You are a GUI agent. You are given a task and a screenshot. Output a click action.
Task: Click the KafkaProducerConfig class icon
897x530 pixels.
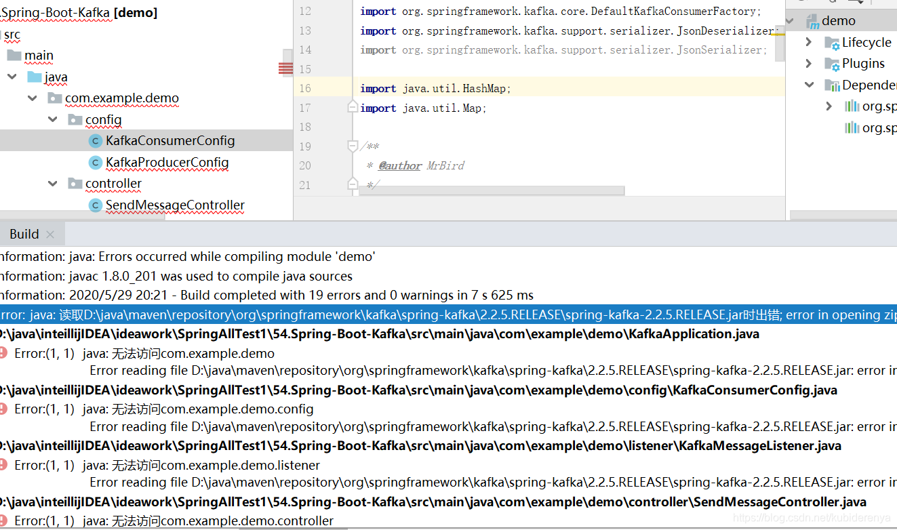click(x=96, y=163)
